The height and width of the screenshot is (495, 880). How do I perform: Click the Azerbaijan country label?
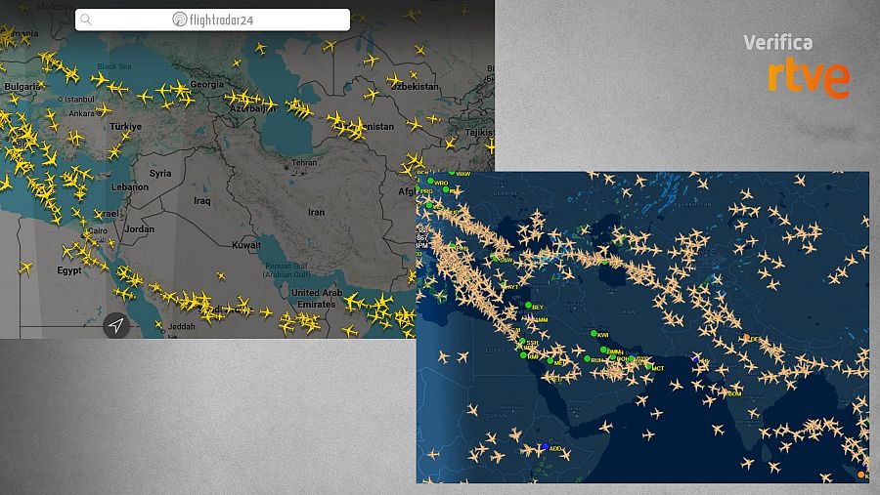[252, 108]
